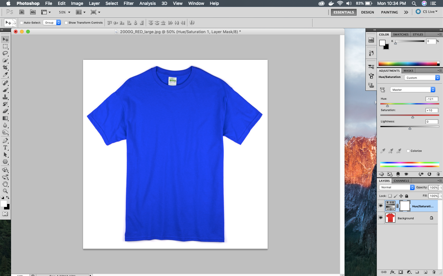Select the Pen tool

5,140
